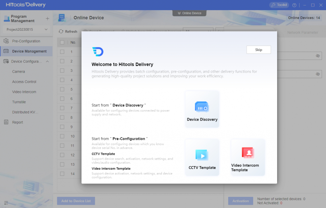This screenshot has width=326, height=208.
Task: Tick the select-all checkbox in header
Action: coord(62,43)
